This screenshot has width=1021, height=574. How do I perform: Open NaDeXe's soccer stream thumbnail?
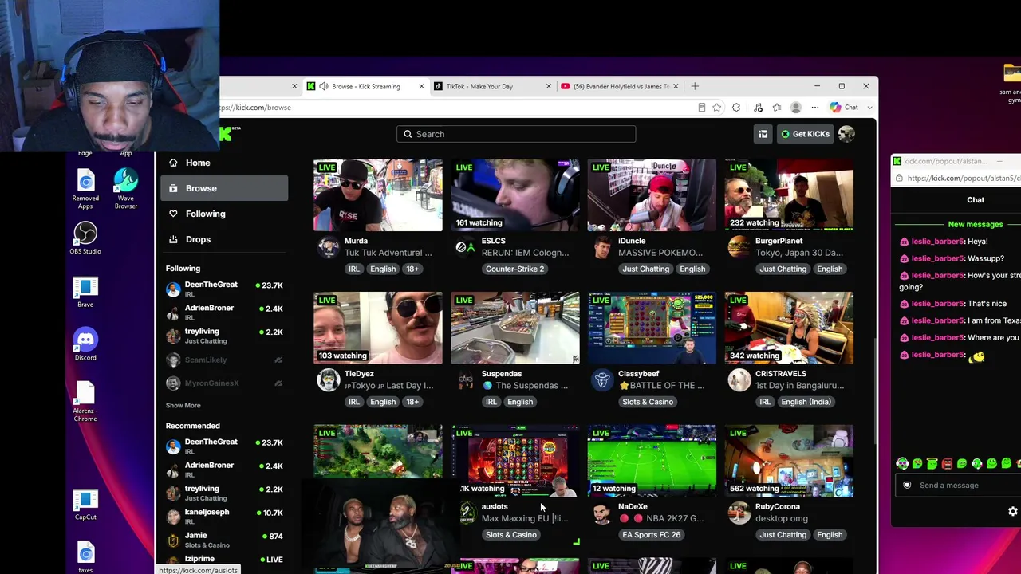pyautogui.click(x=652, y=461)
